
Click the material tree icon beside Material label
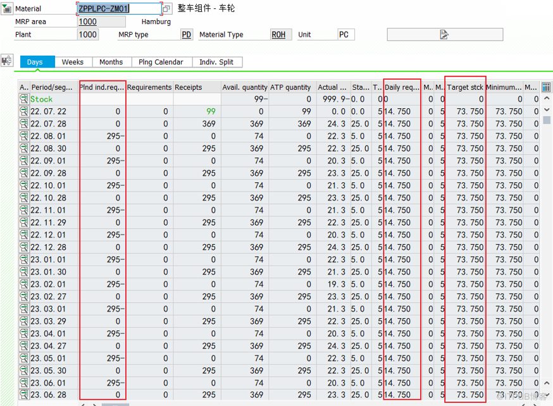pyautogui.click(x=7, y=9)
